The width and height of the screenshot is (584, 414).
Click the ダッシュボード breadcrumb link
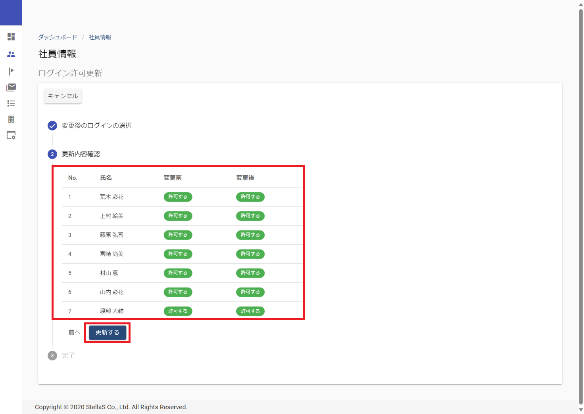pyautogui.click(x=58, y=37)
